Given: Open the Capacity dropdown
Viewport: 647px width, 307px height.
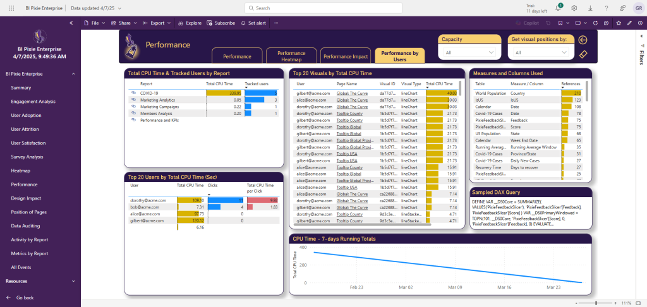Looking at the screenshot, I should pyautogui.click(x=469, y=53).
